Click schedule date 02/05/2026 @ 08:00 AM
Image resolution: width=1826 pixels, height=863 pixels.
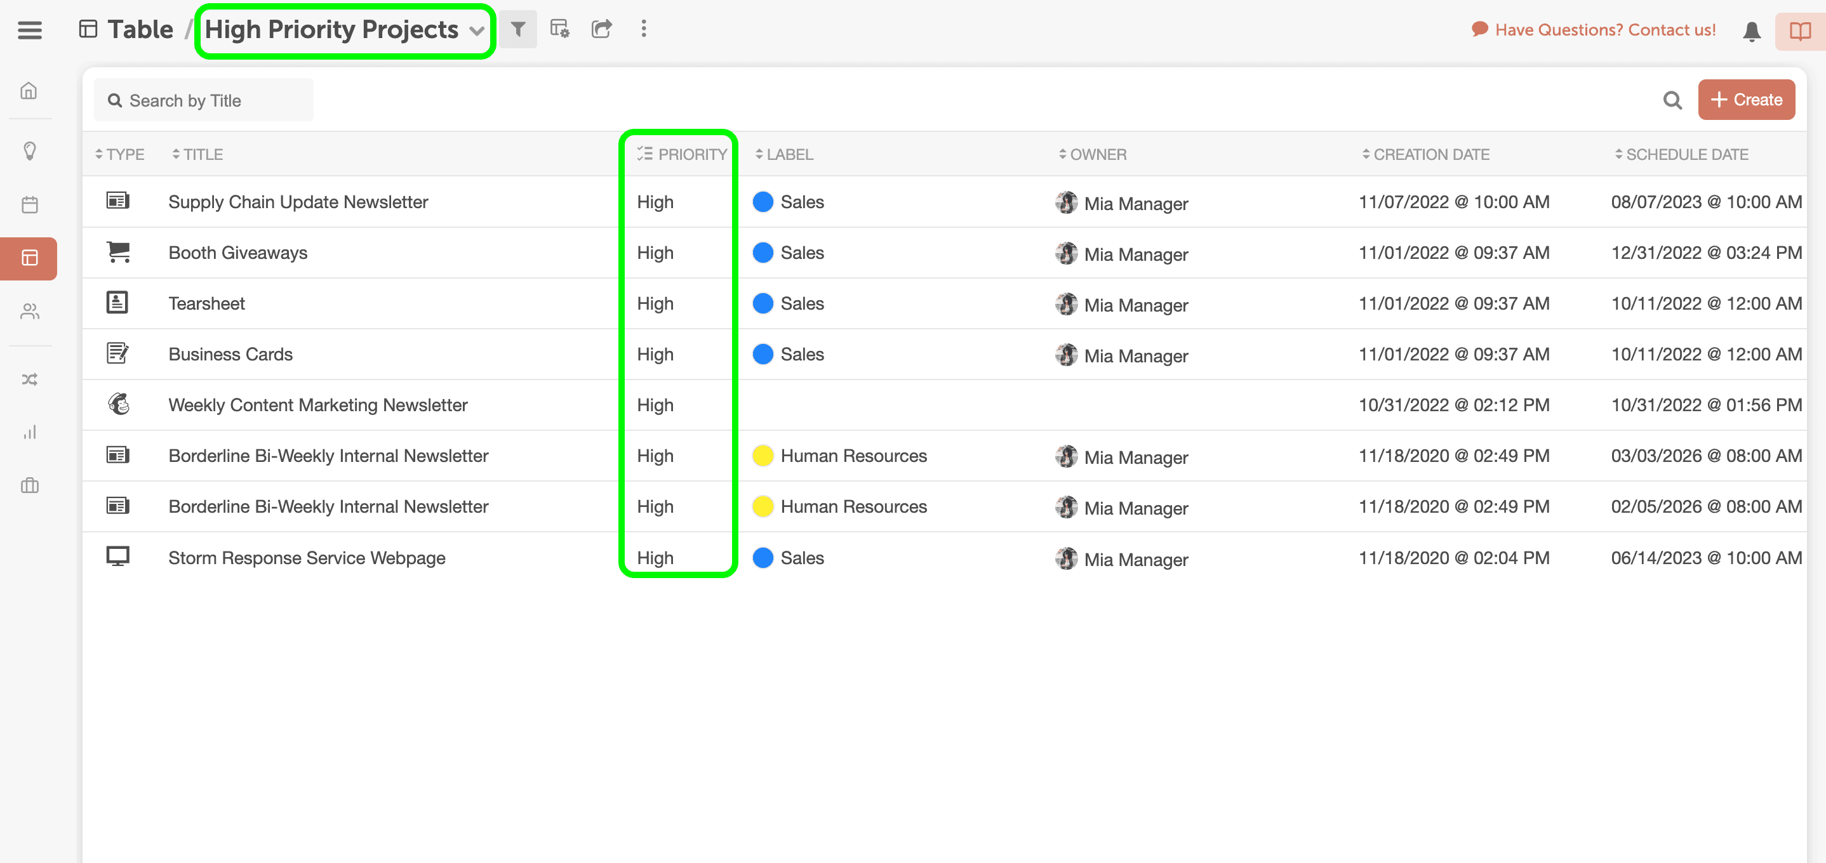[1706, 506]
